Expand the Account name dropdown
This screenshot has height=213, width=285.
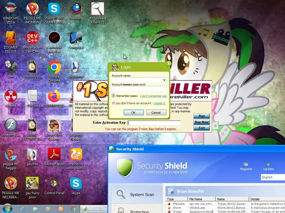(x=164, y=80)
